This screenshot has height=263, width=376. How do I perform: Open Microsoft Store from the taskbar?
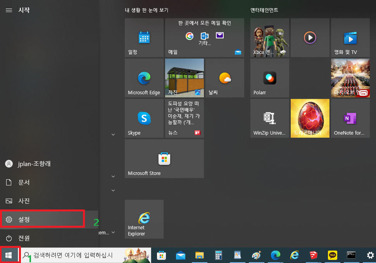click(x=161, y=255)
